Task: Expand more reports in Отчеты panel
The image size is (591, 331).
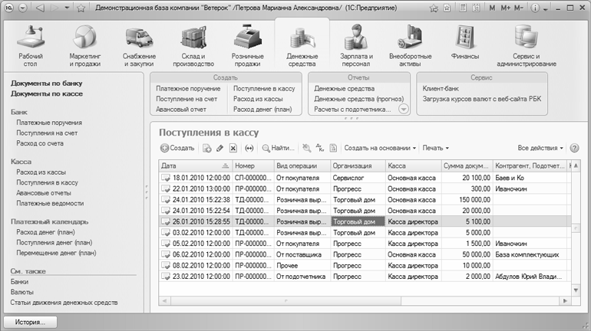Action: [x=404, y=110]
